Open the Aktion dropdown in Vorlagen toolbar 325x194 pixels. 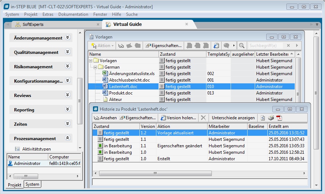112,46
